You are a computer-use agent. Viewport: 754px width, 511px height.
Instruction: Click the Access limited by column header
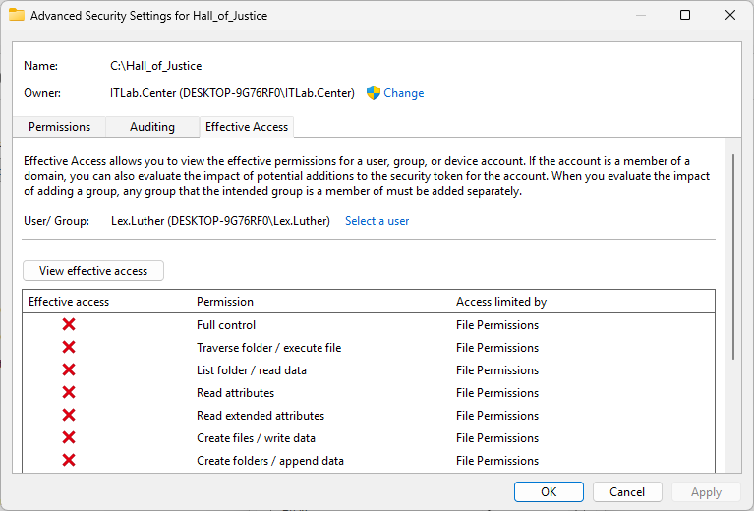(x=501, y=302)
